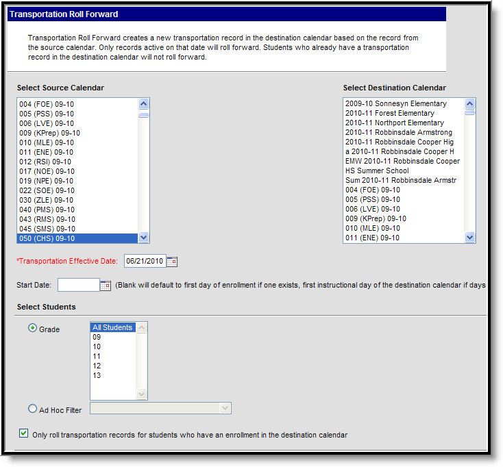This screenshot has height=467, width=503.
Task: Toggle only roll records with enrollment checkbox
Action: [x=23, y=433]
